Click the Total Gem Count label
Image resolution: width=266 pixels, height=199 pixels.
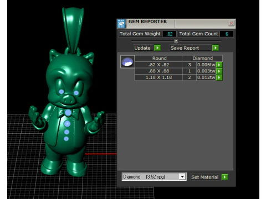click(x=199, y=34)
